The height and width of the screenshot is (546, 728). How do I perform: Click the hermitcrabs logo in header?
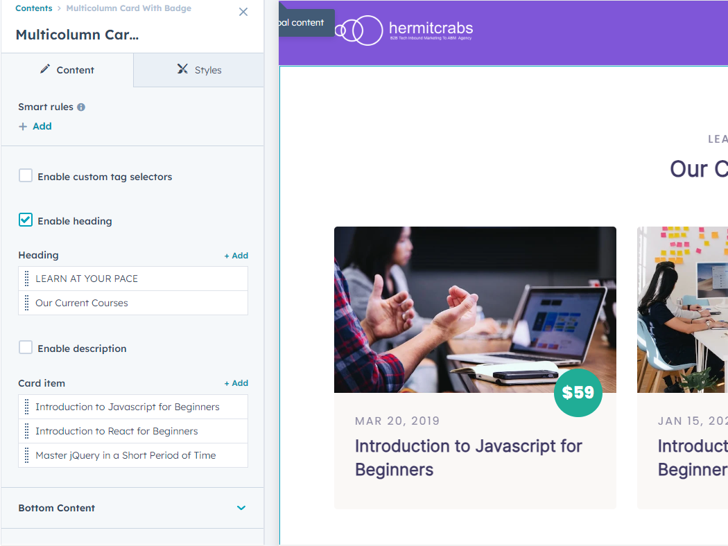(404, 30)
